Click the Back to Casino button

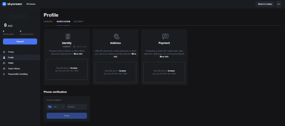coord(265,4)
